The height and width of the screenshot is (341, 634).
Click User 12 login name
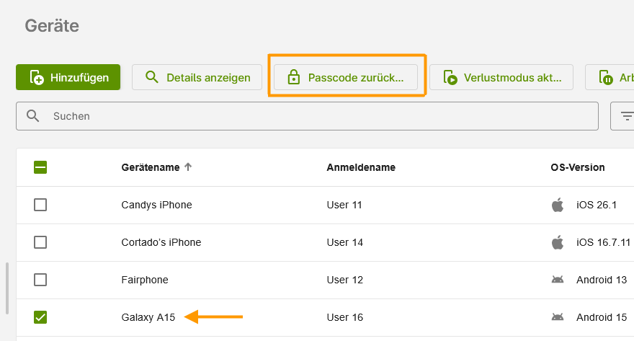click(345, 280)
